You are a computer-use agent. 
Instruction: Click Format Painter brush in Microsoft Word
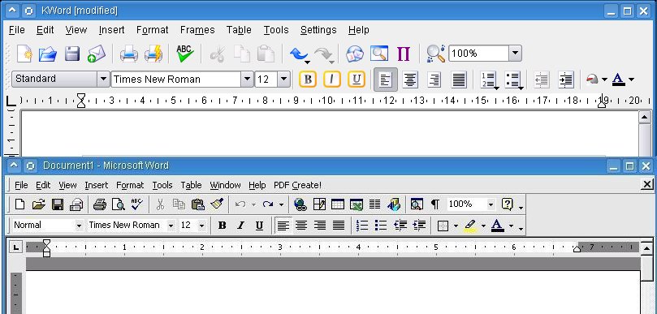(217, 204)
